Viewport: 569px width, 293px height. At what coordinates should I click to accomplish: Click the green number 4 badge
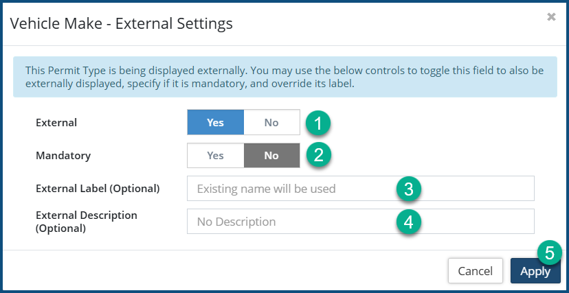pyautogui.click(x=408, y=222)
